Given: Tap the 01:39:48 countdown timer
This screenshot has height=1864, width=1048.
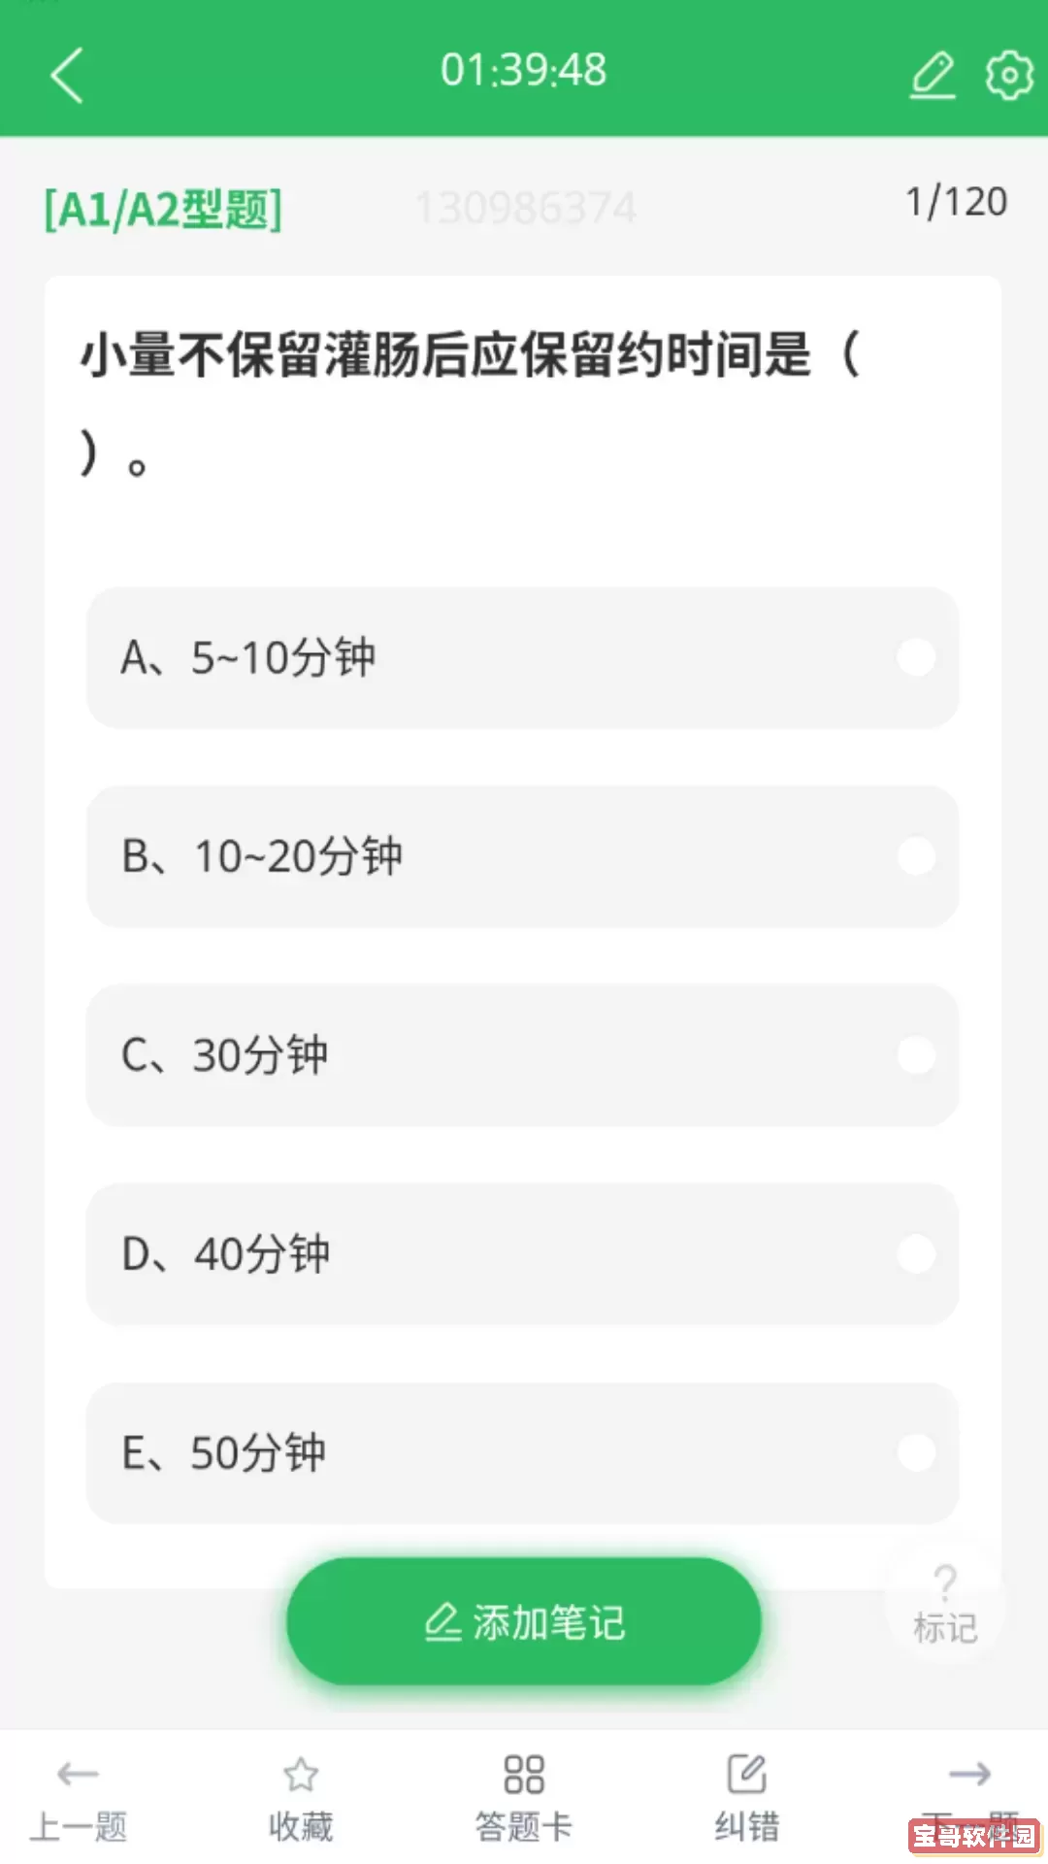Looking at the screenshot, I should [524, 70].
